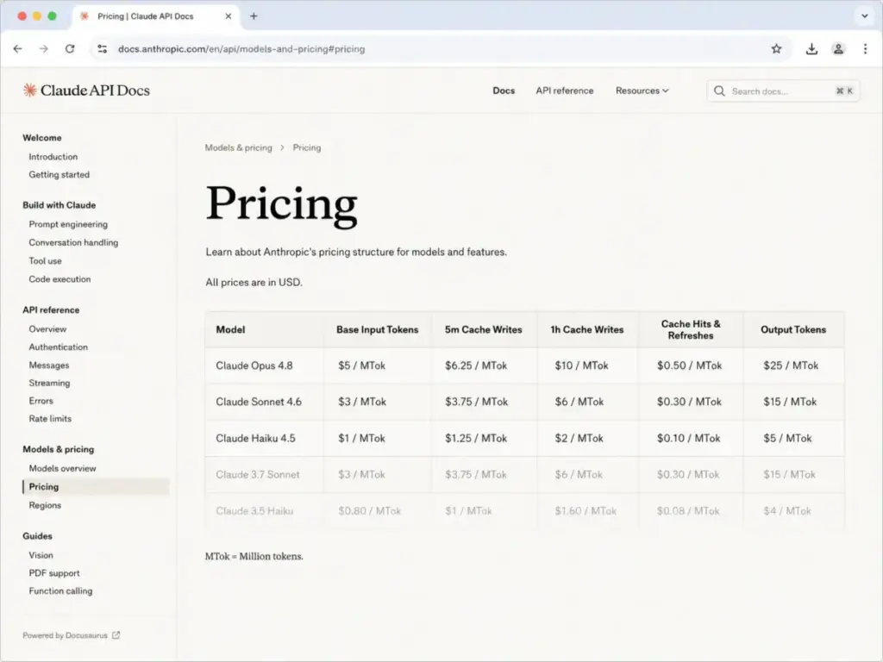Click the Welcome sidebar section heading
883x662 pixels.
pyautogui.click(x=42, y=138)
